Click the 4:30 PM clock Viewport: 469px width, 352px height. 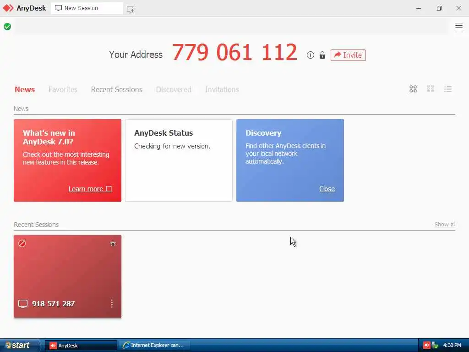[x=452, y=346]
